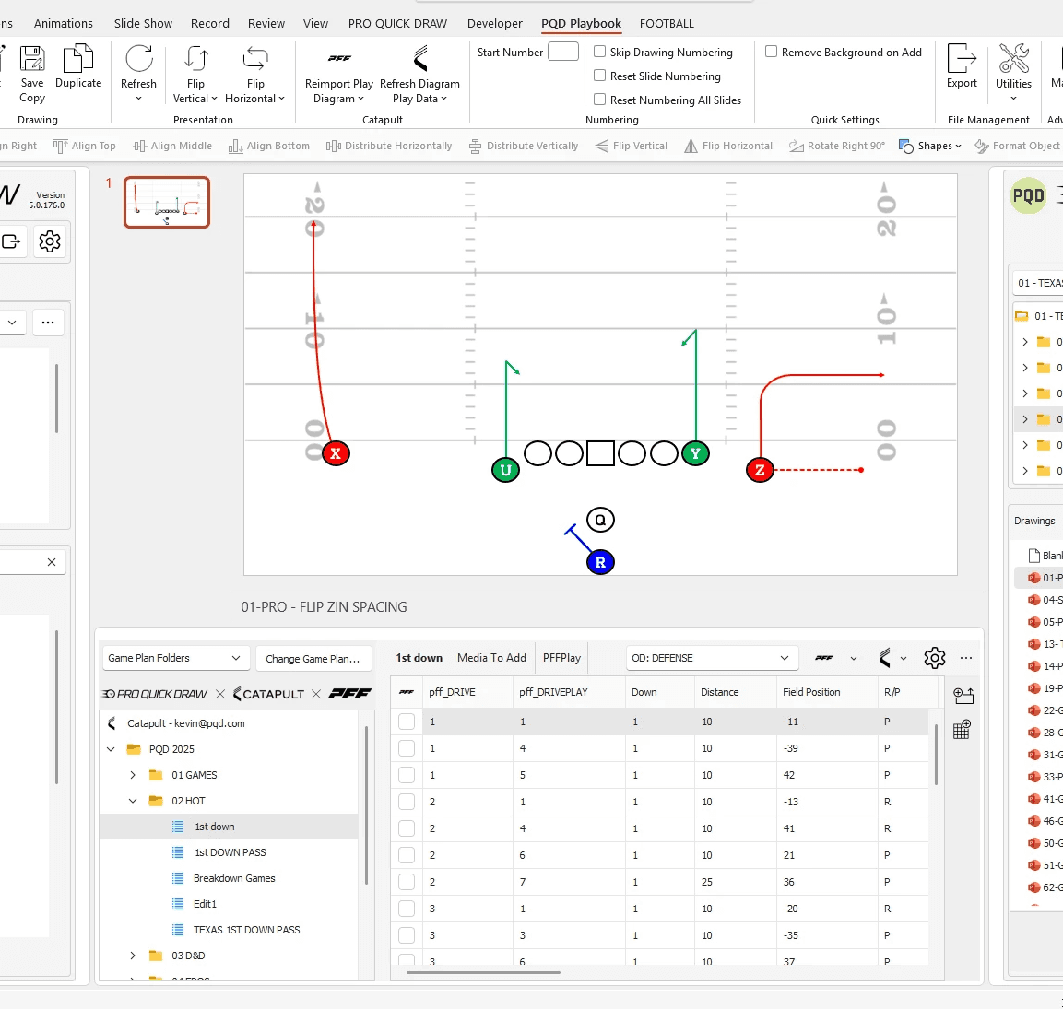Expand the 03 D&D folder
This screenshot has height=1009, width=1063.
tap(133, 956)
